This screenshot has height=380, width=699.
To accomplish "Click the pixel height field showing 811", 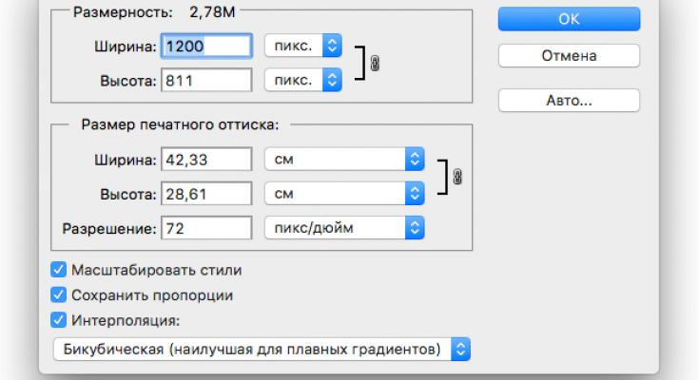I will click(x=206, y=79).
